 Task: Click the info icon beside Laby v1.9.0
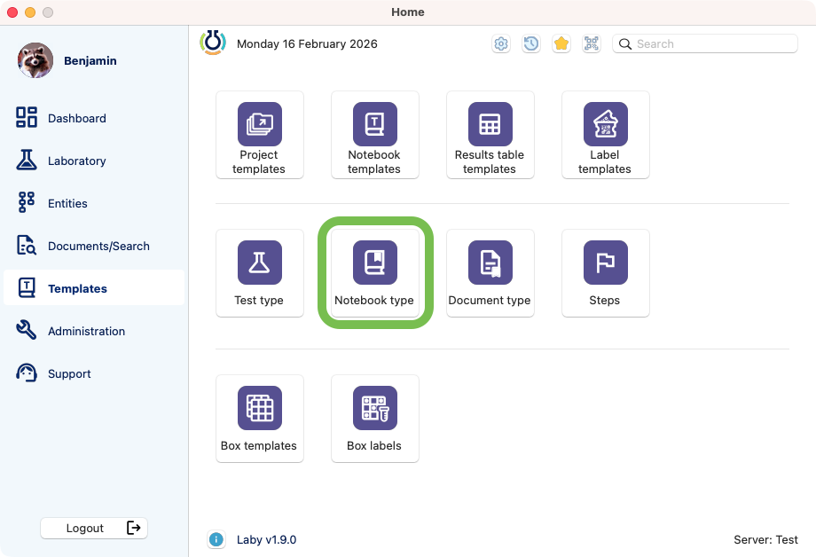point(216,539)
